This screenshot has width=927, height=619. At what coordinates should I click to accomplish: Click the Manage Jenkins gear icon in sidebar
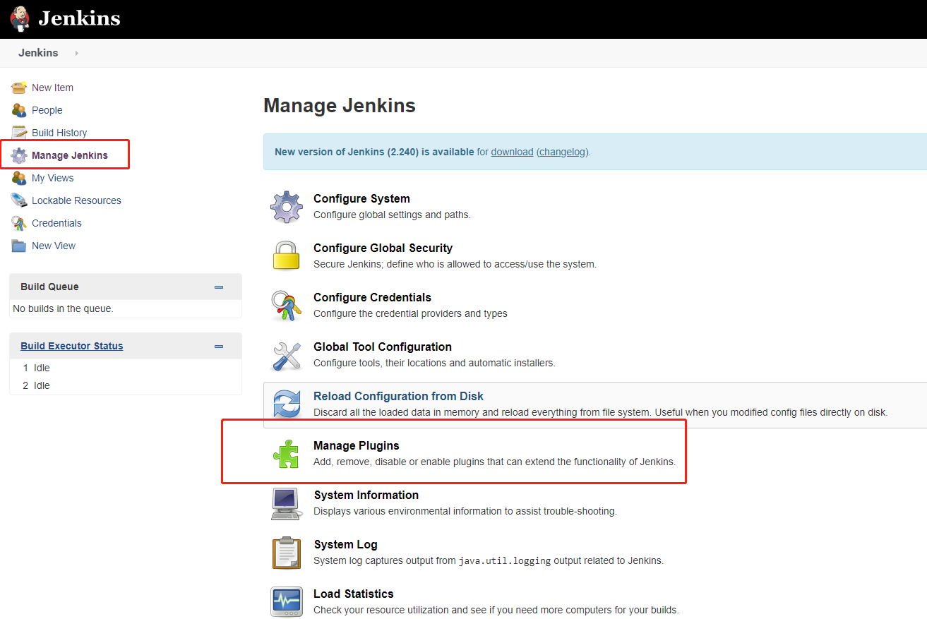click(x=19, y=155)
